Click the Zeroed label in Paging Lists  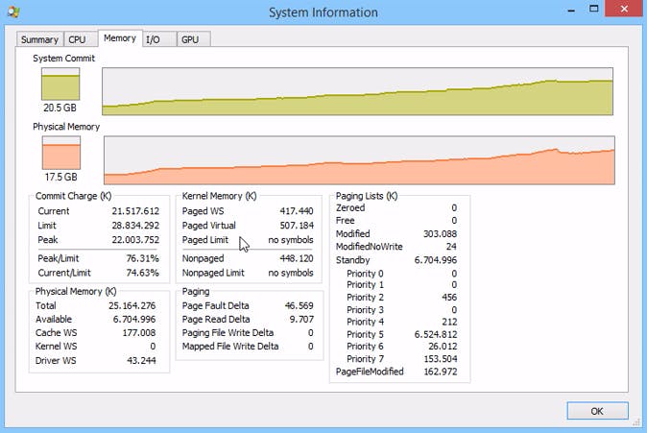(x=350, y=207)
